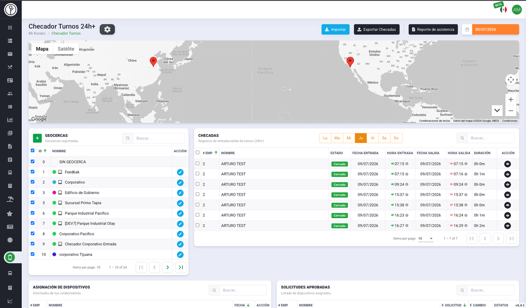Click the checadas search field

tap(491, 138)
